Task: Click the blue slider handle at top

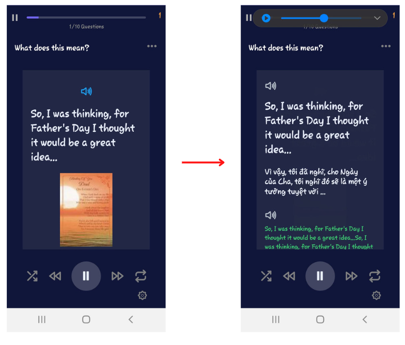Action: coord(324,18)
